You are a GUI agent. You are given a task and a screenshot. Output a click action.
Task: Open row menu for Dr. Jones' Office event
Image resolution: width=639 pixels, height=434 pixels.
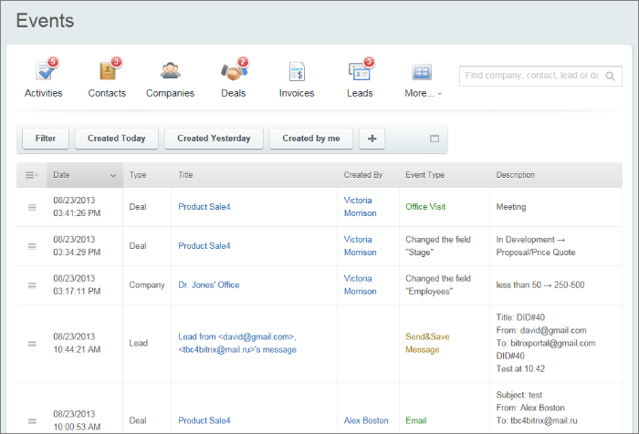pyautogui.click(x=32, y=285)
